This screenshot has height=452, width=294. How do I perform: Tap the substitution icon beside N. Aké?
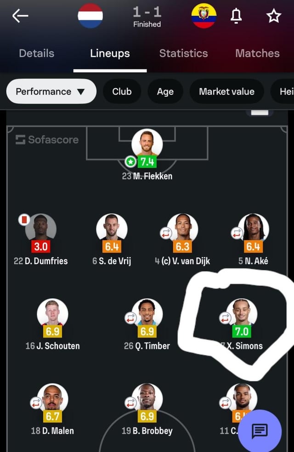tap(237, 233)
